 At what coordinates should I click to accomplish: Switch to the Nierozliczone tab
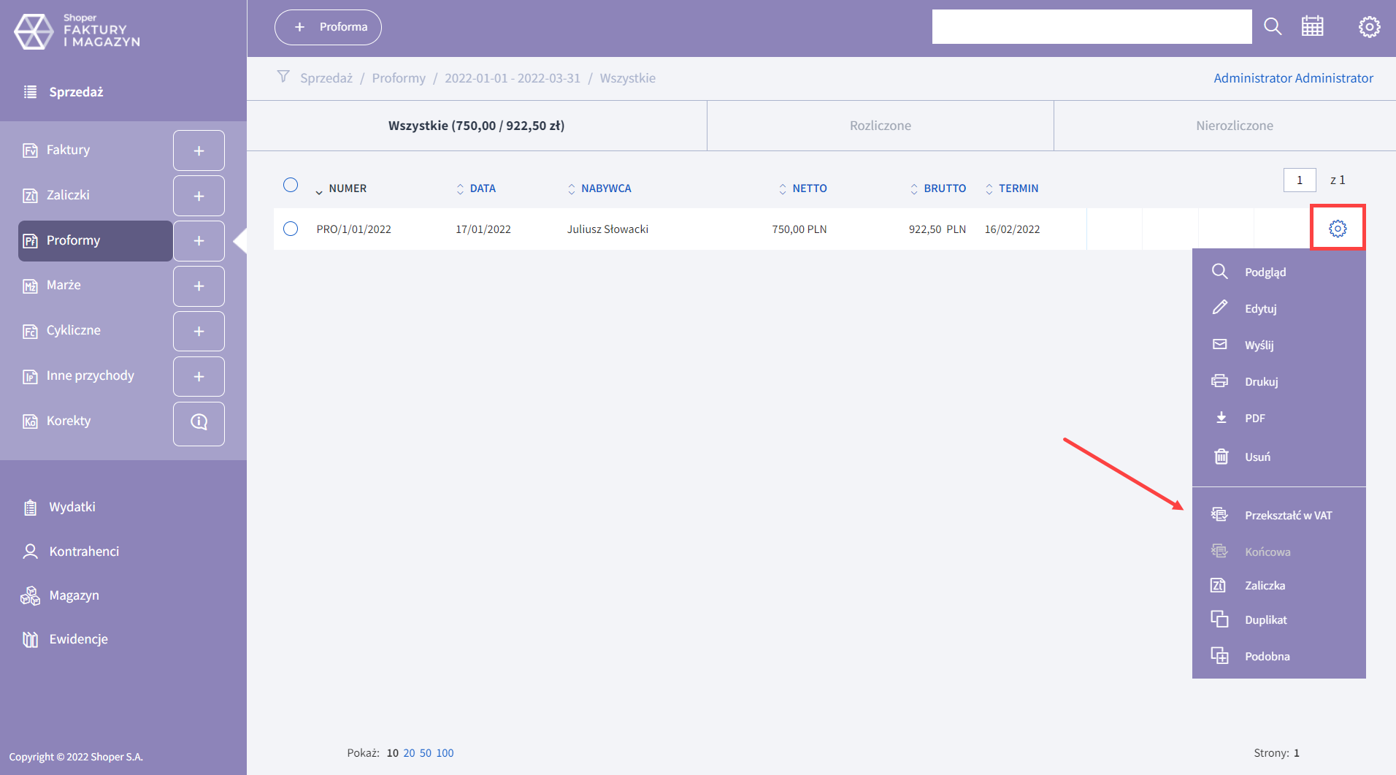tap(1234, 126)
